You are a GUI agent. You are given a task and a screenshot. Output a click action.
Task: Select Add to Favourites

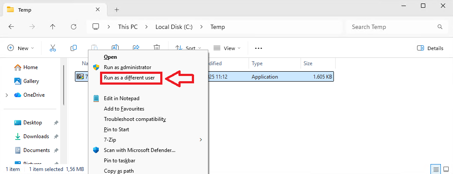tap(148, 109)
